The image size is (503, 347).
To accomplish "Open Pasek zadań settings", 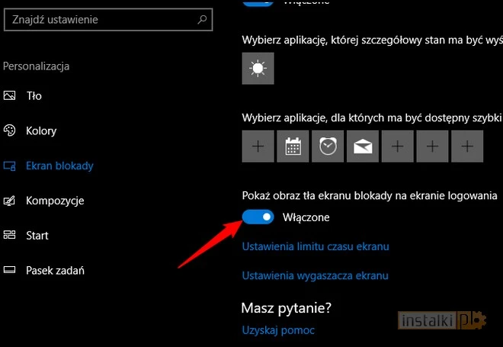I will 55,270.
